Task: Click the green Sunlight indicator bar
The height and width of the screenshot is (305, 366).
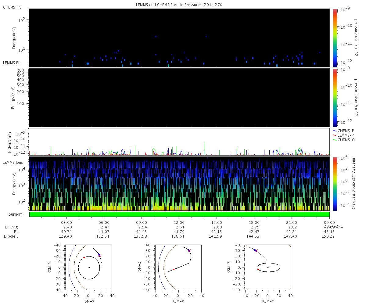Action: pos(179,214)
